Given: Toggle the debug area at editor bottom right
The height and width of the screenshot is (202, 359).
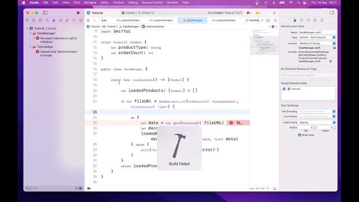Looking at the screenshot, I should point(274,189).
